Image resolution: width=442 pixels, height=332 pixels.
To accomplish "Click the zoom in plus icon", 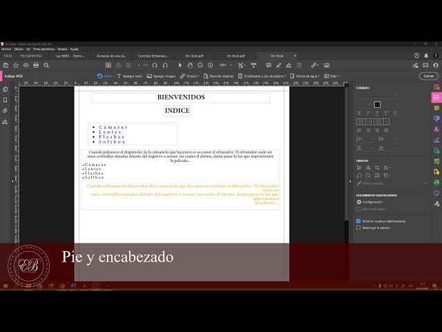I will tap(210, 66).
